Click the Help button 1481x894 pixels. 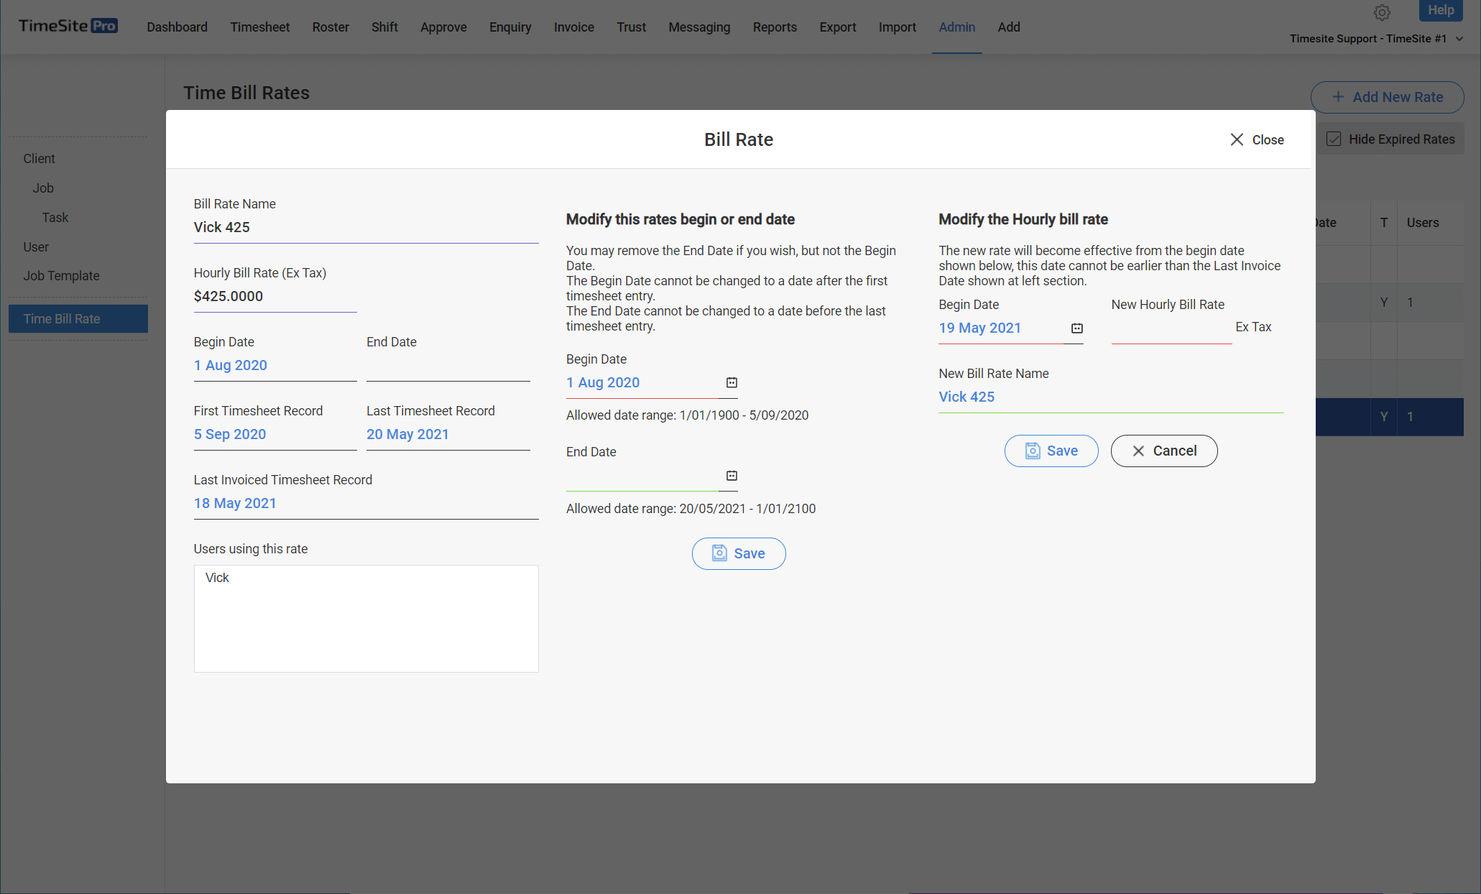[1441, 10]
